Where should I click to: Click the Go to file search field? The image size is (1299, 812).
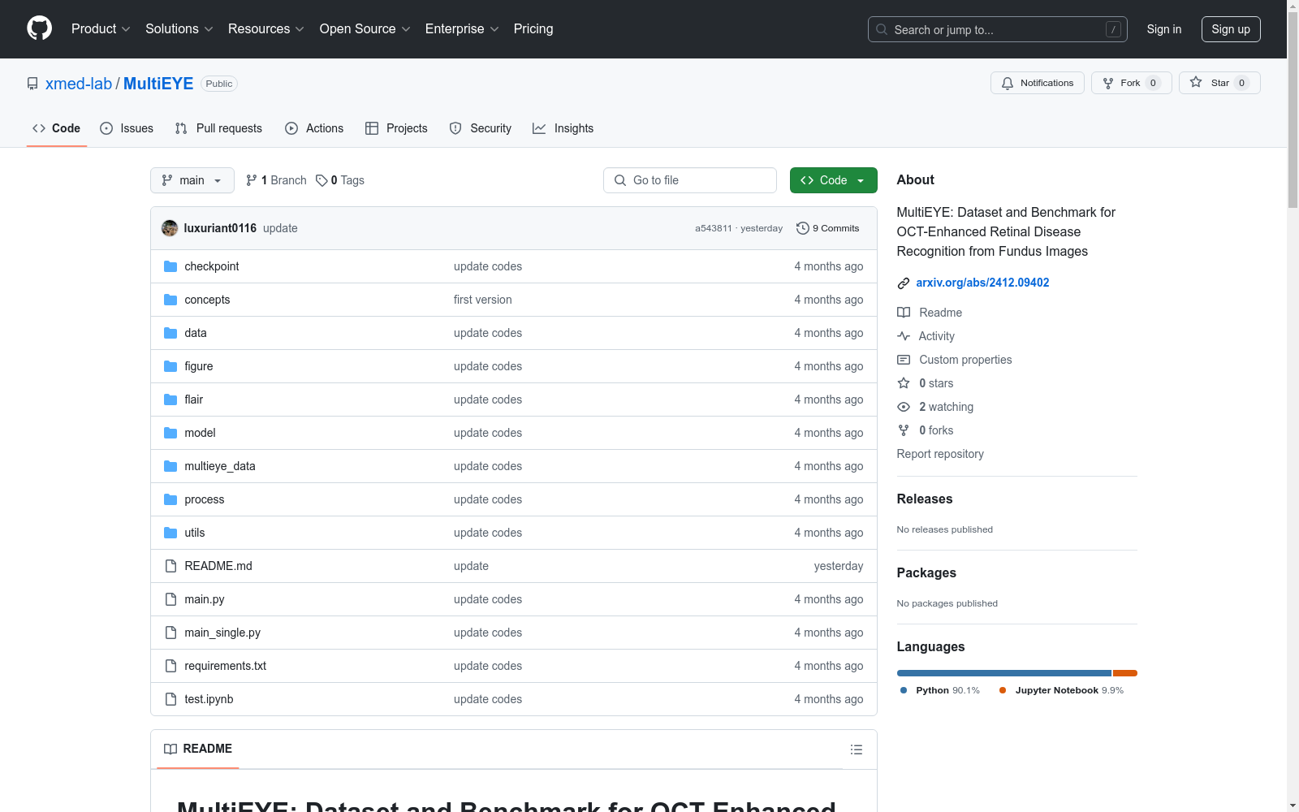point(690,180)
